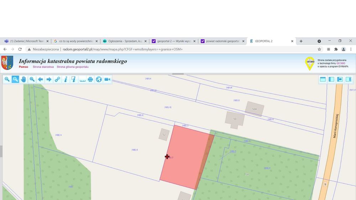The width and height of the screenshot is (356, 200).
Task: Reload the page
Action: point(20,49)
